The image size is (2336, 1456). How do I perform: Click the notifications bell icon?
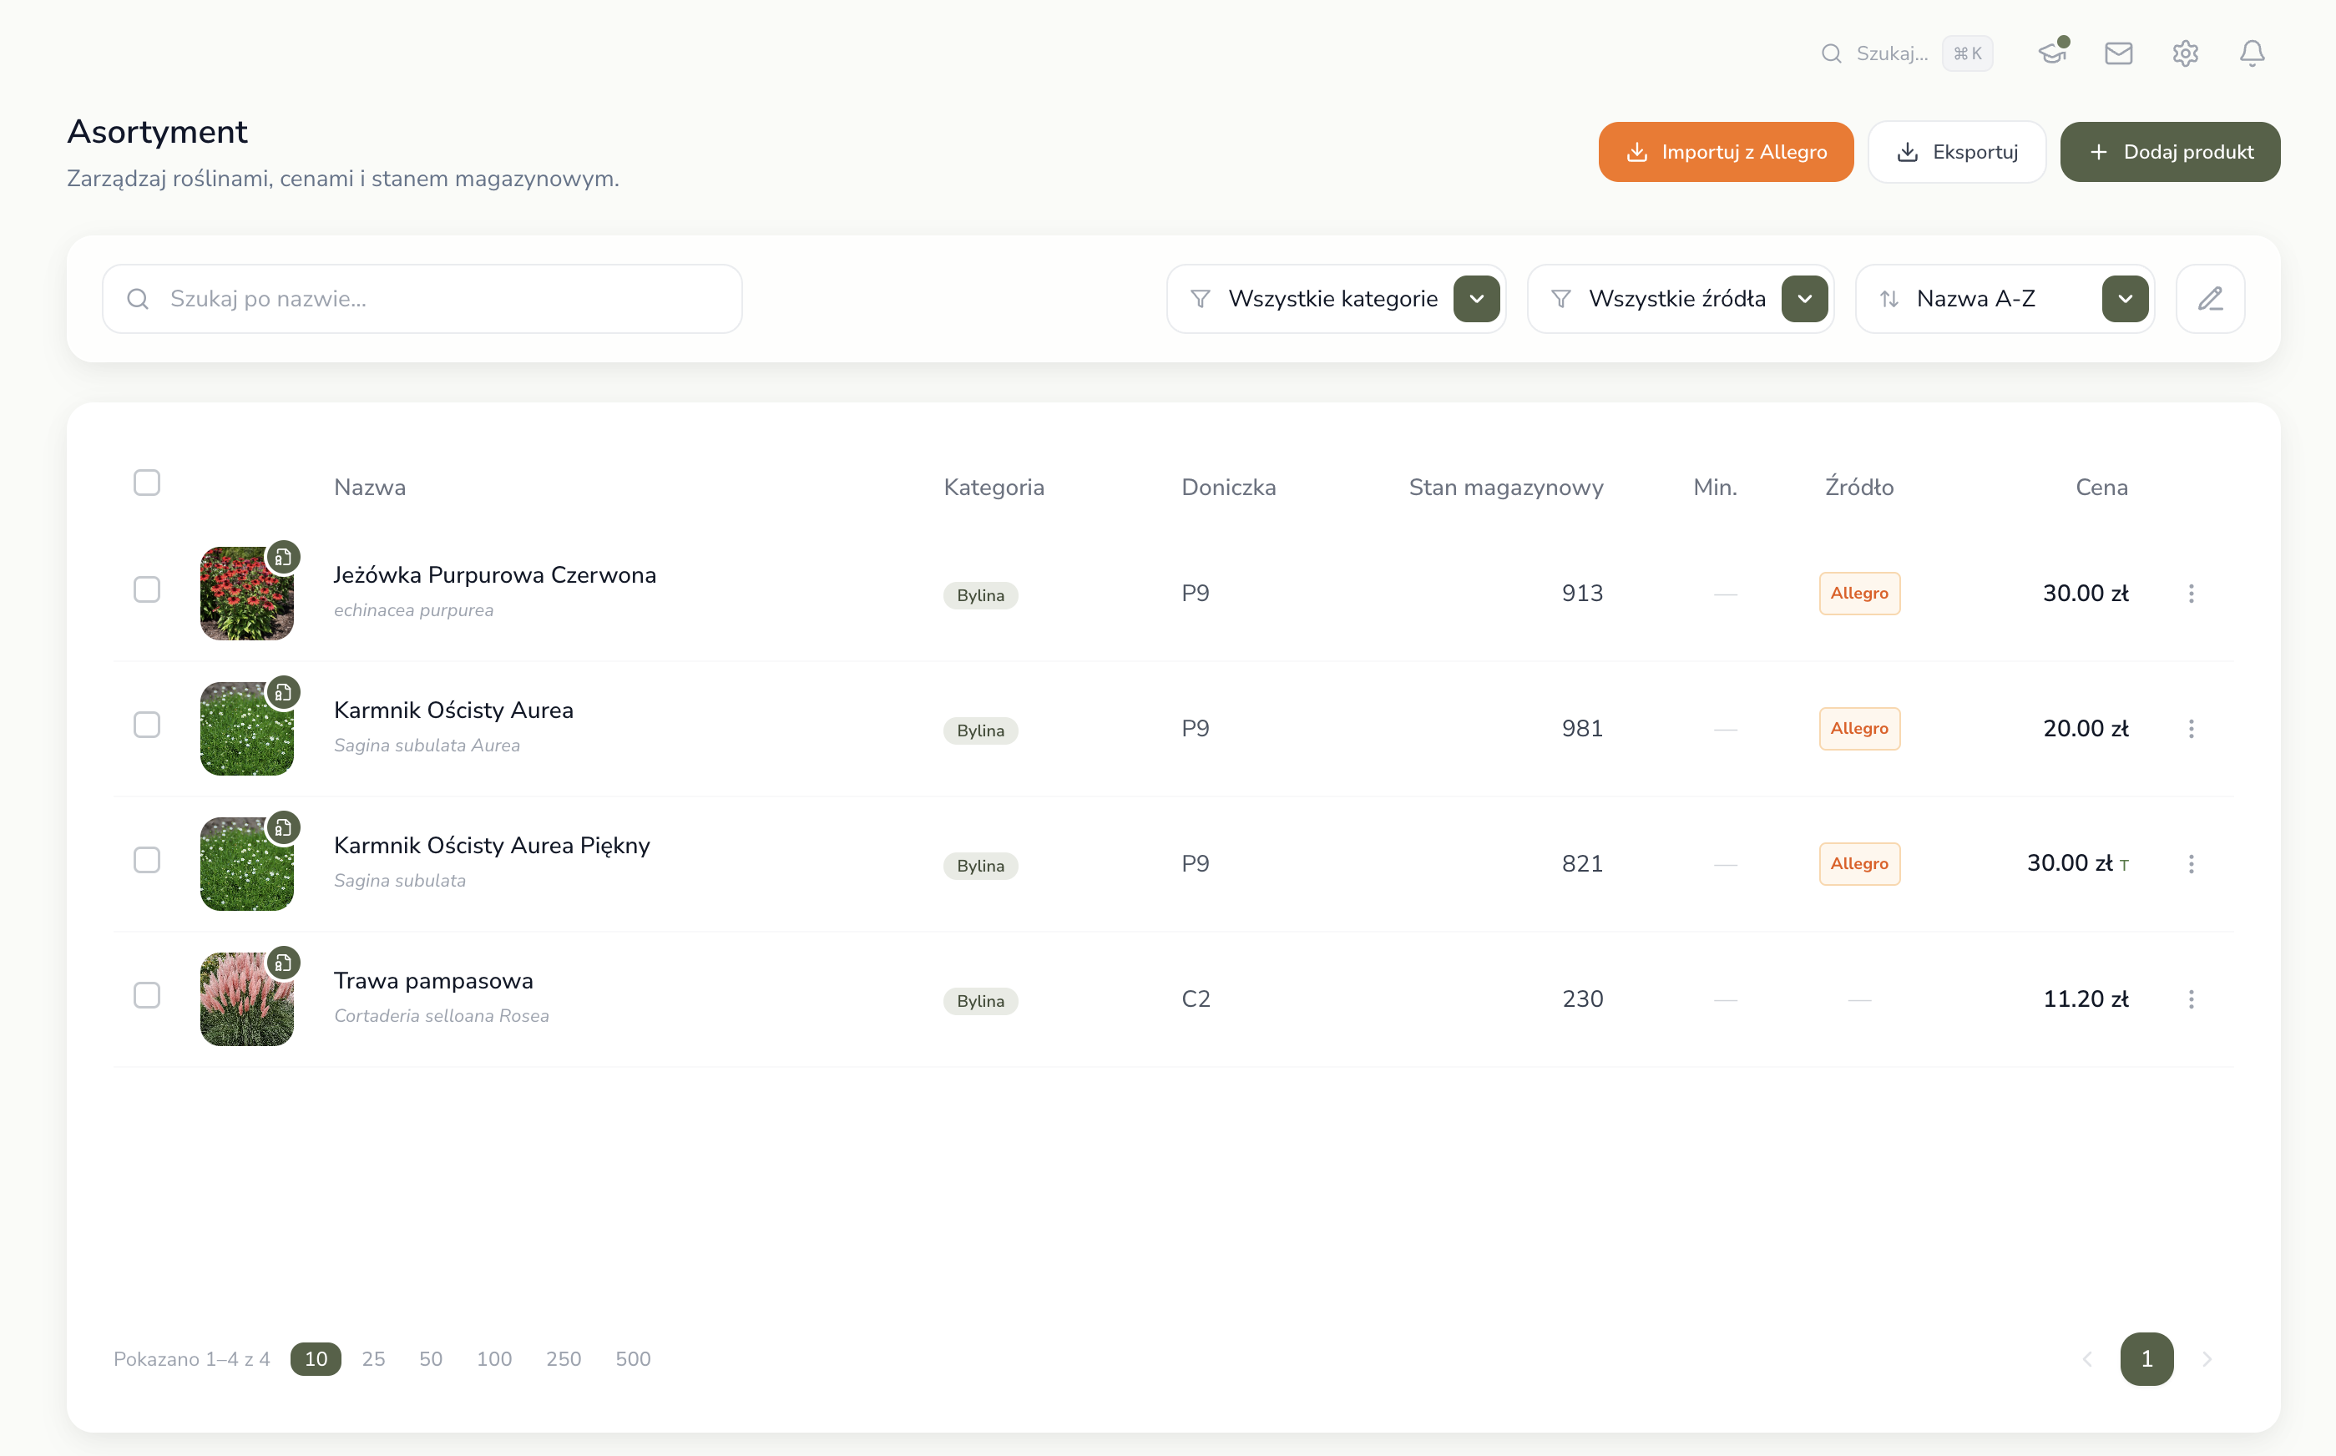pos(2252,53)
